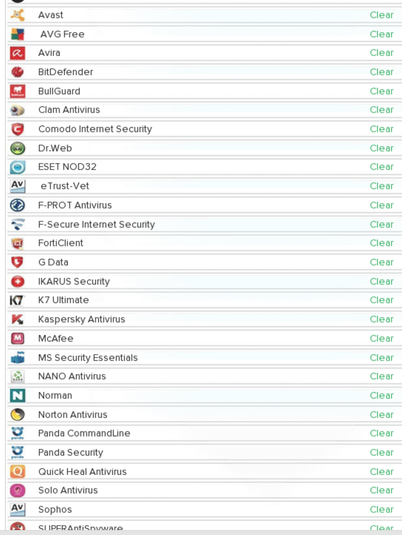The image size is (402, 535).
Task: Select the G Data red shield icon
Action: click(x=17, y=263)
